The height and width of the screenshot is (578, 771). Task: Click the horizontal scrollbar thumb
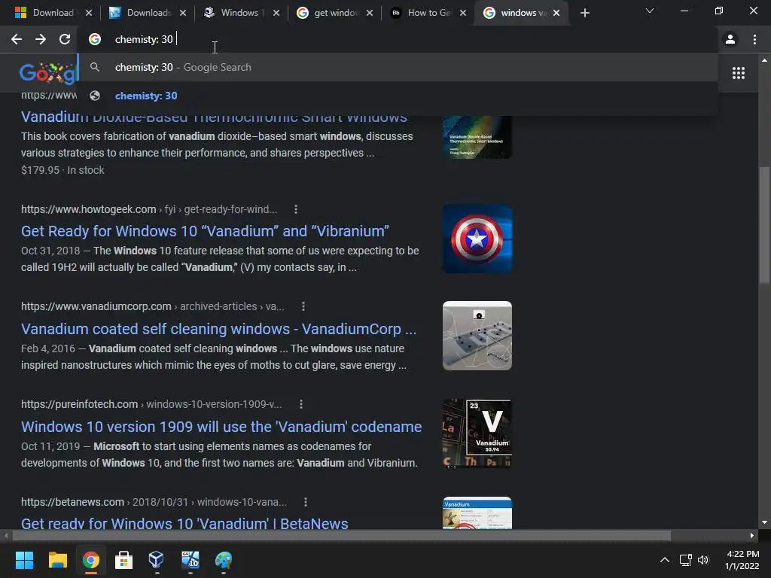[x=342, y=536]
